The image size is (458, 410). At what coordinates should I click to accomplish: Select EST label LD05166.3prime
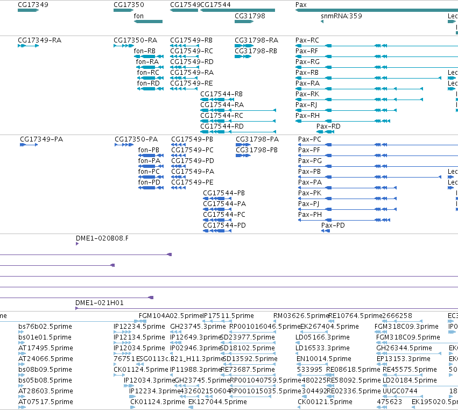322,337
